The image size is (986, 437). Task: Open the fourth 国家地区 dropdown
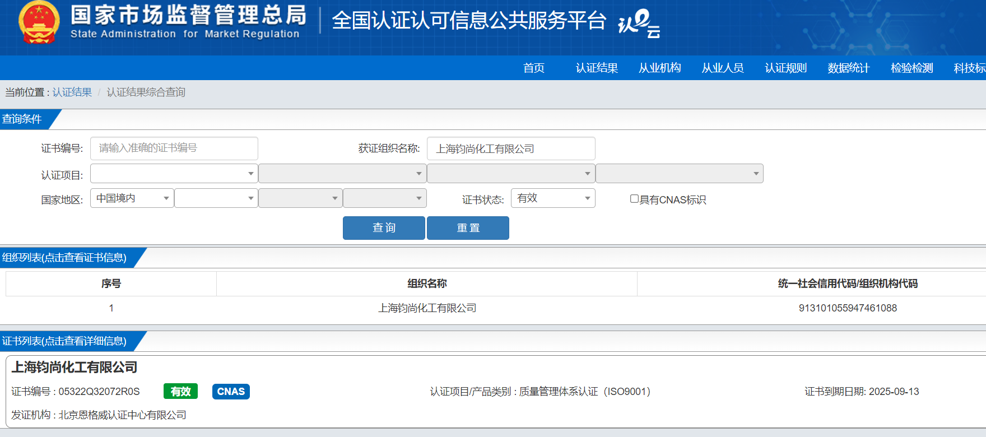pos(385,198)
